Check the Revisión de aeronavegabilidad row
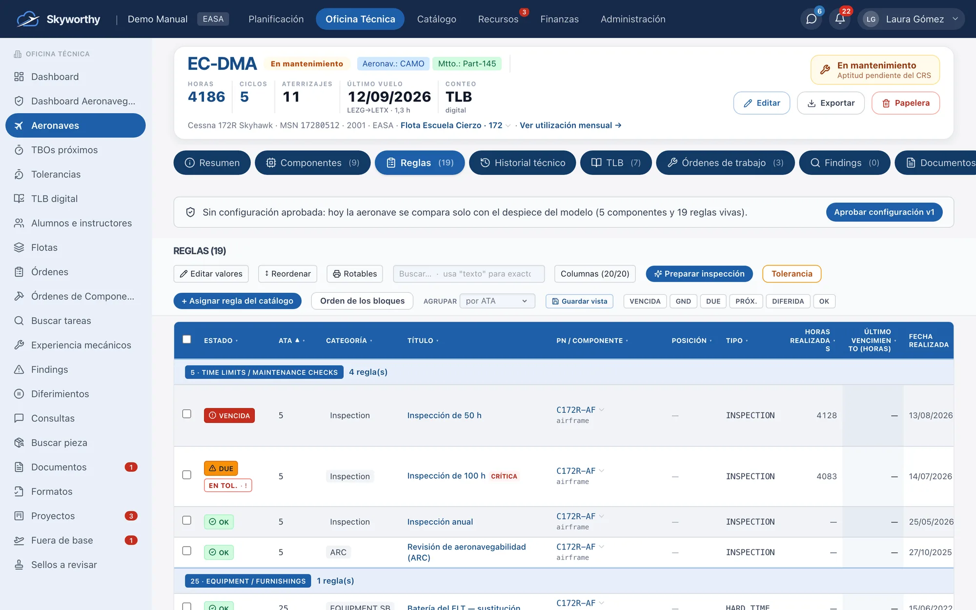 pyautogui.click(x=186, y=551)
